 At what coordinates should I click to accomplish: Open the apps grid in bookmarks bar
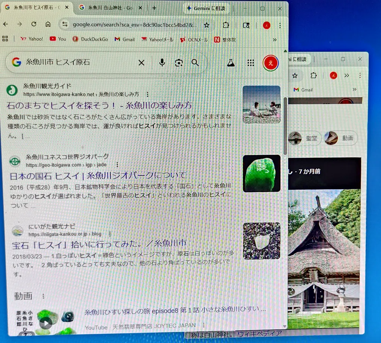click(x=5, y=39)
